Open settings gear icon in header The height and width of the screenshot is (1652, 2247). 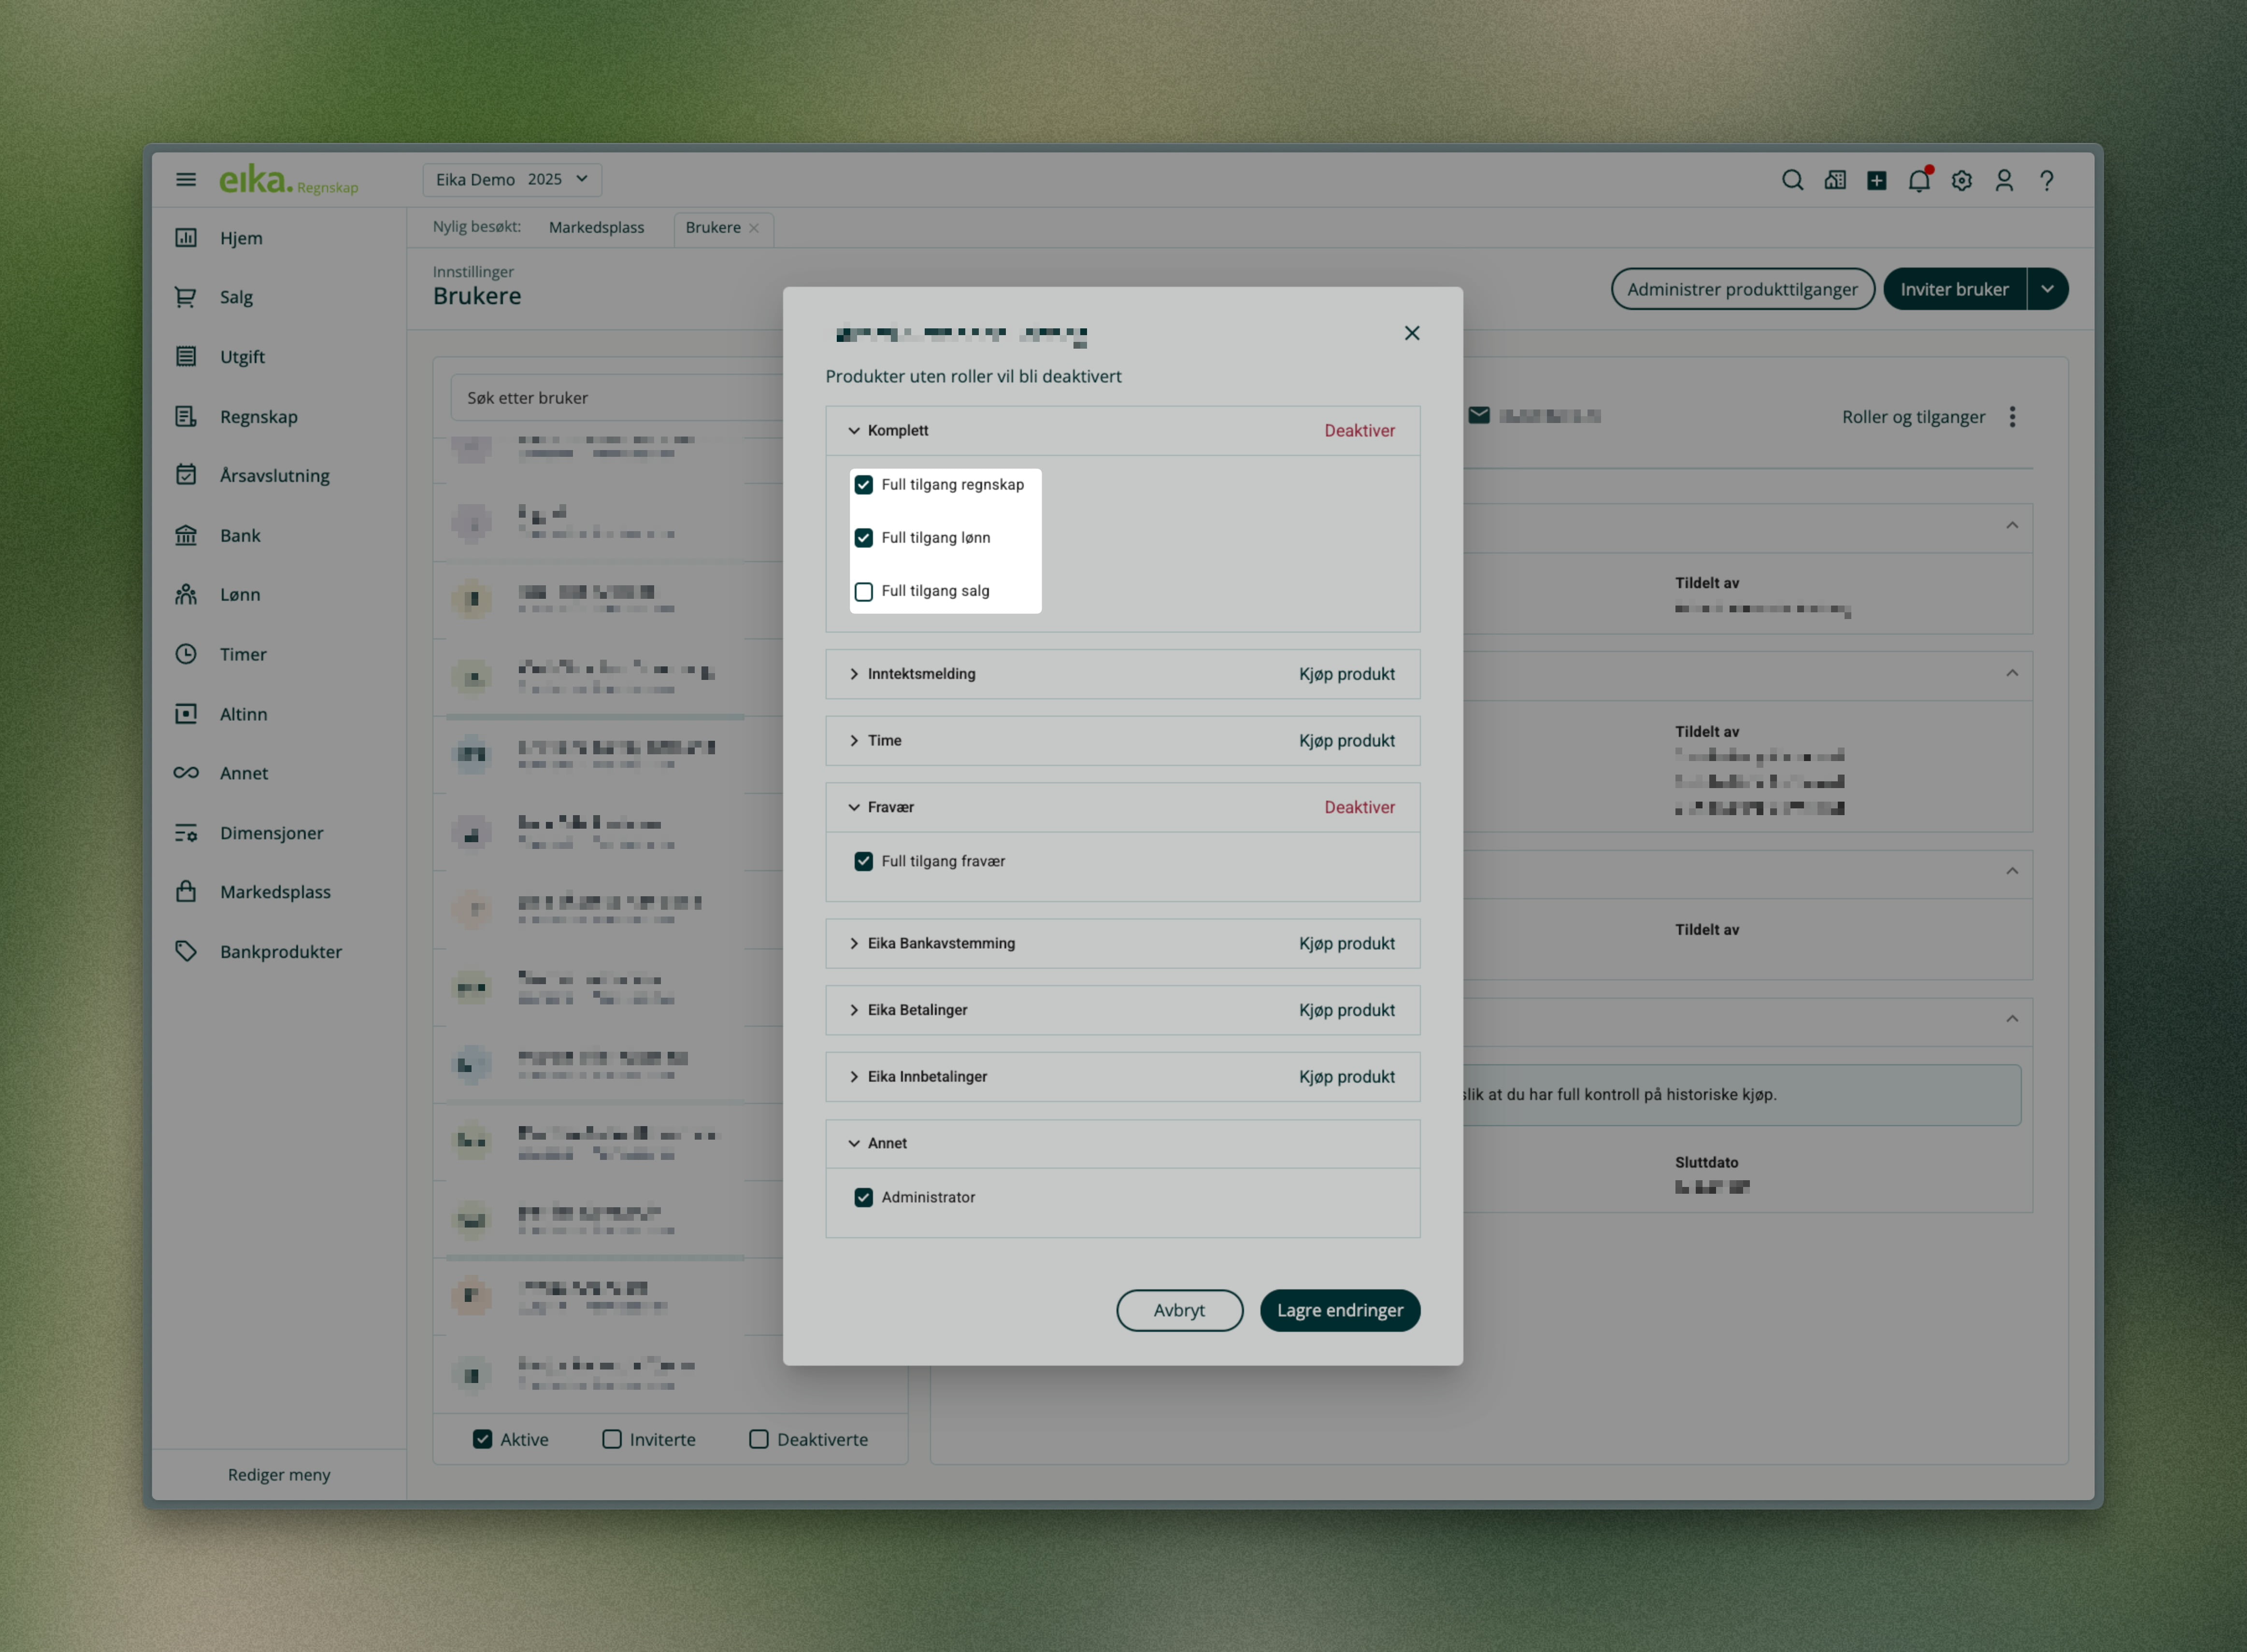pos(1961,180)
